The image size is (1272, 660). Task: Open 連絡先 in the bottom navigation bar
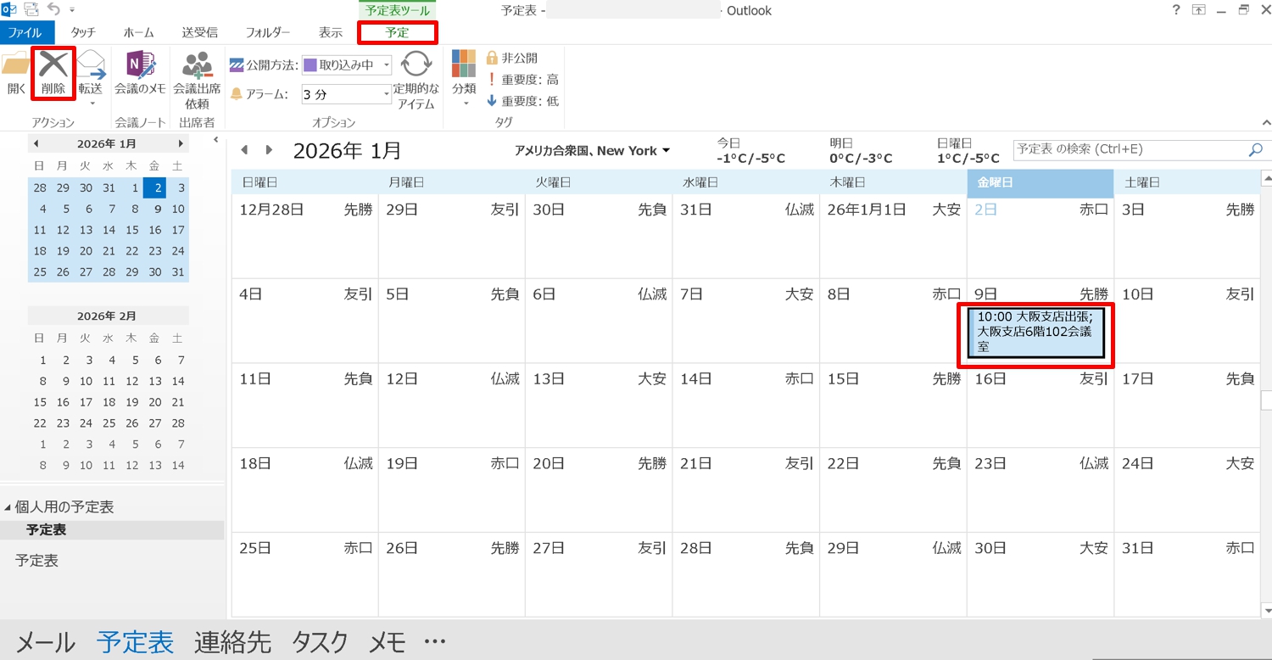tap(232, 642)
